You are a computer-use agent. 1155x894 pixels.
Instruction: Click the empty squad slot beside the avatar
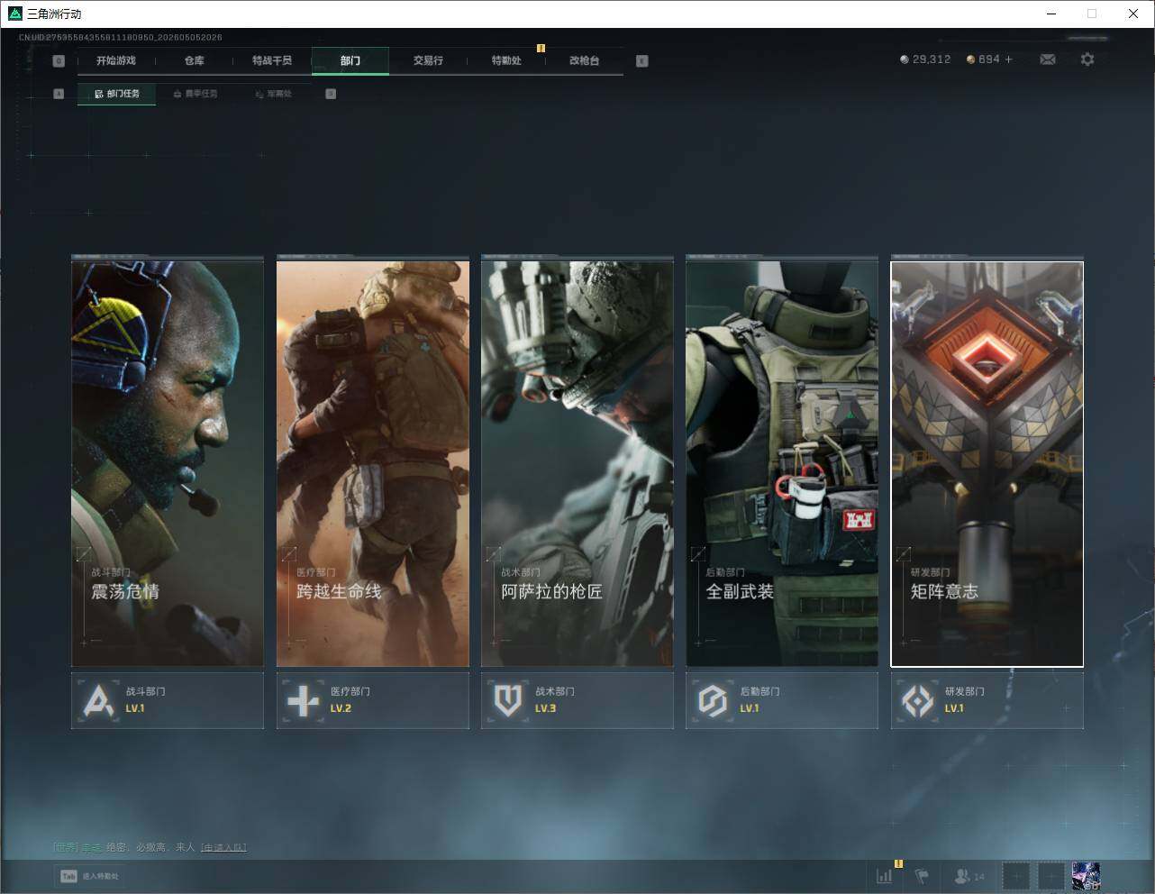click(1050, 875)
